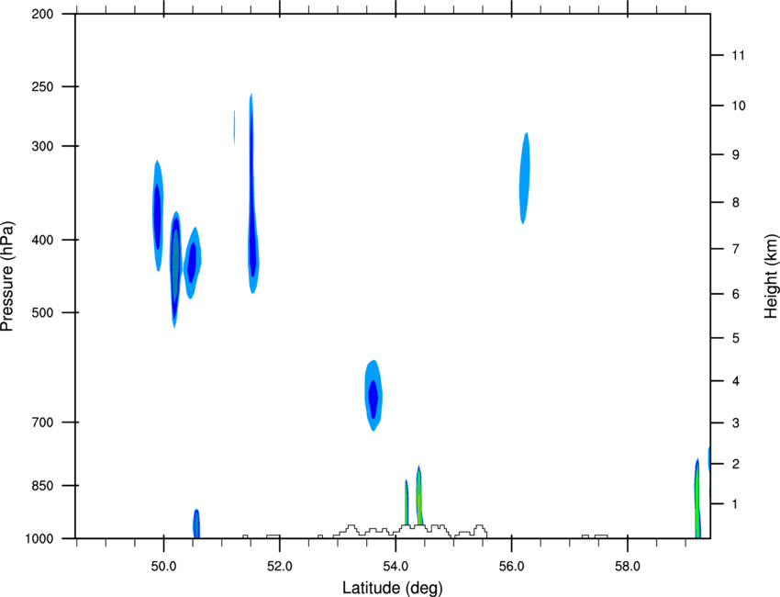Click the 52.0 latitude tick label
This screenshot has height=597, width=780.
280,567
